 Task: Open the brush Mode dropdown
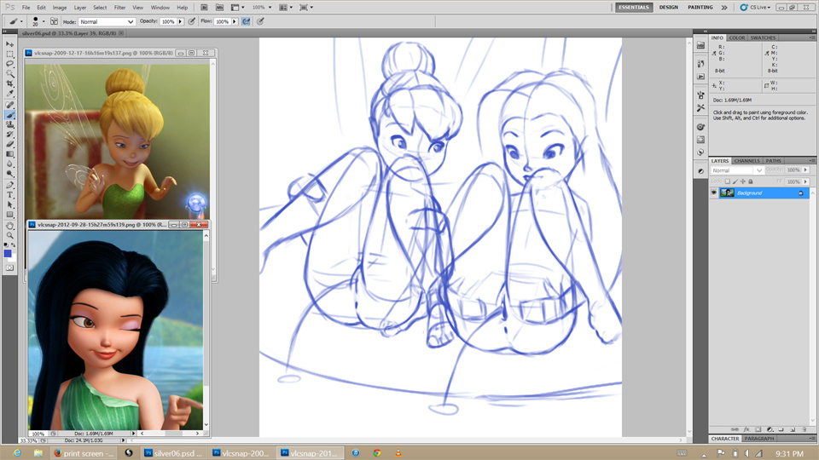(107, 22)
